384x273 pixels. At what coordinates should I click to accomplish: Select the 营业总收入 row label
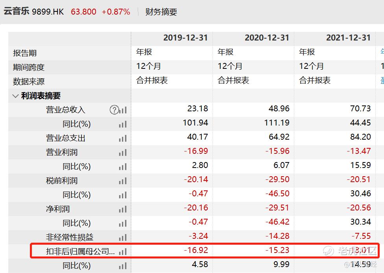pos(66,110)
